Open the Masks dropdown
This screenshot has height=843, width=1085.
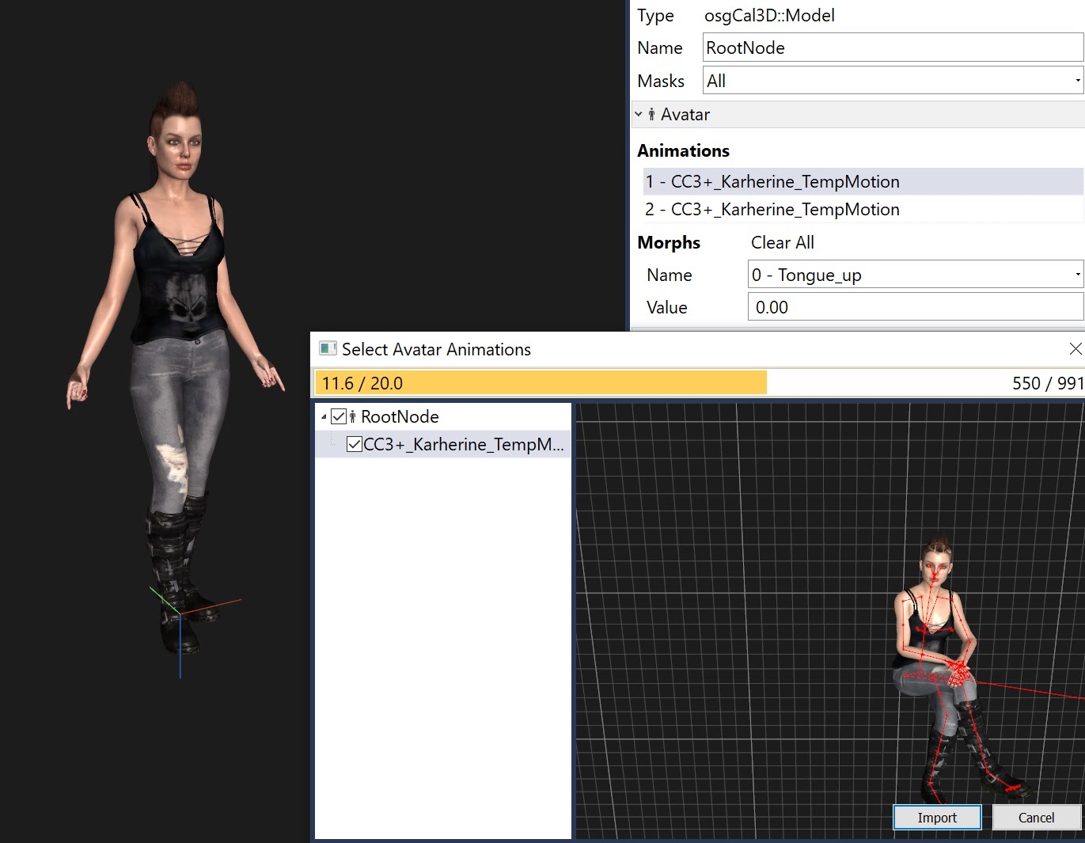tap(892, 81)
